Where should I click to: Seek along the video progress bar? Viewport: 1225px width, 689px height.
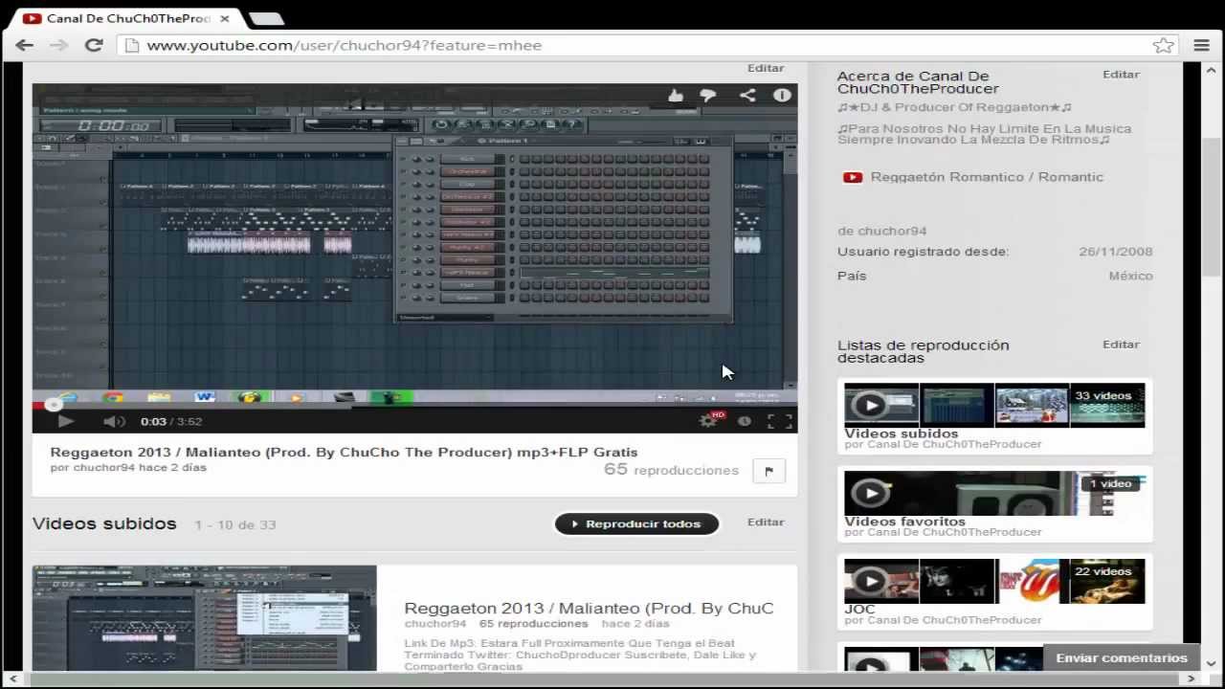pyautogui.click(x=414, y=406)
